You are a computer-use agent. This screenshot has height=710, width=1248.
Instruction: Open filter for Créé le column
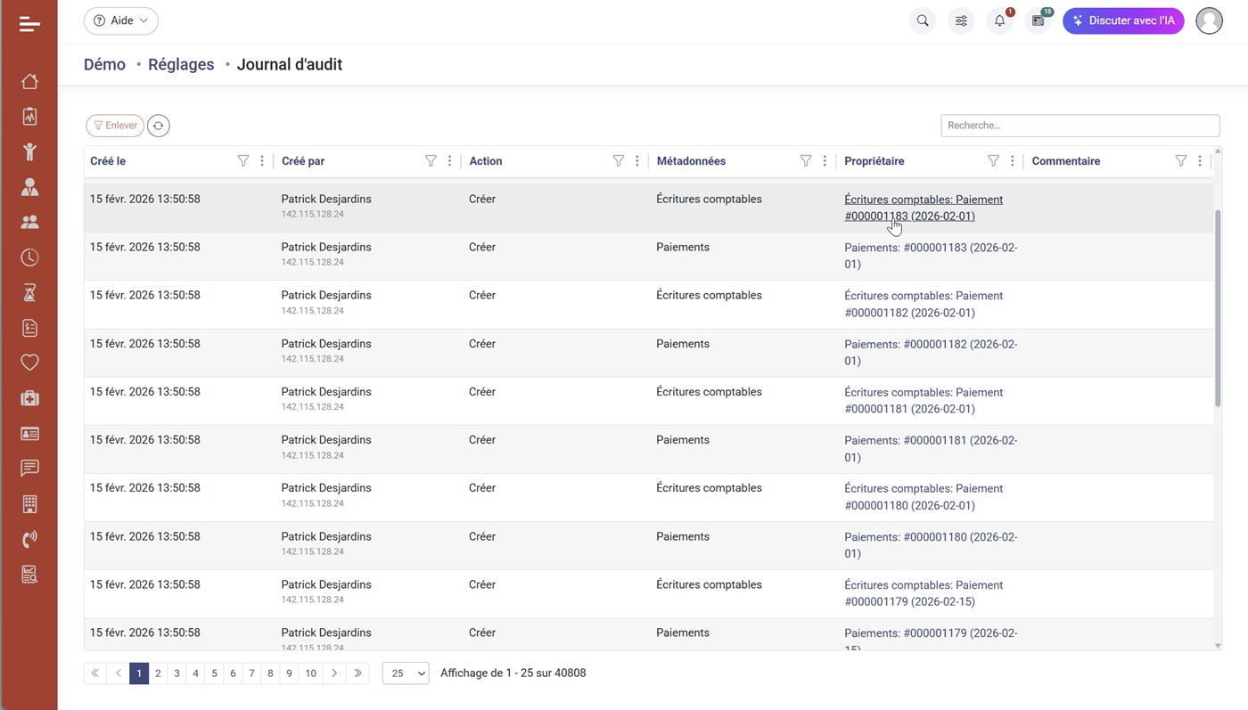[x=243, y=161]
